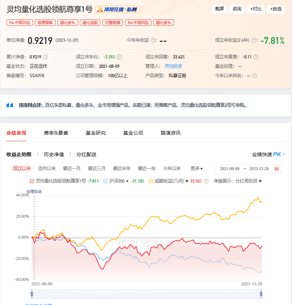Switch to the 路演资讯 tab
The height and width of the screenshot is (305, 292).
[x=171, y=133]
